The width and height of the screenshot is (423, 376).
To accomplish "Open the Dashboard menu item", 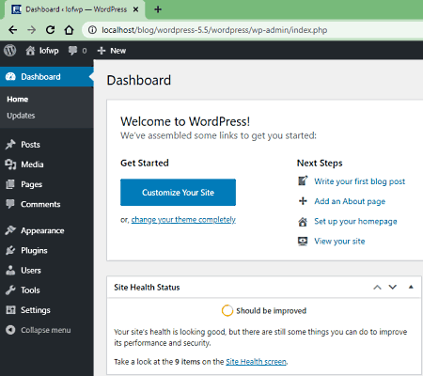I will pyautogui.click(x=47, y=77).
